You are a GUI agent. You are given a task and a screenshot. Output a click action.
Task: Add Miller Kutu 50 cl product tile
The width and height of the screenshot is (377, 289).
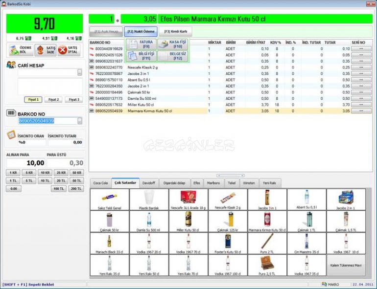click(x=188, y=221)
